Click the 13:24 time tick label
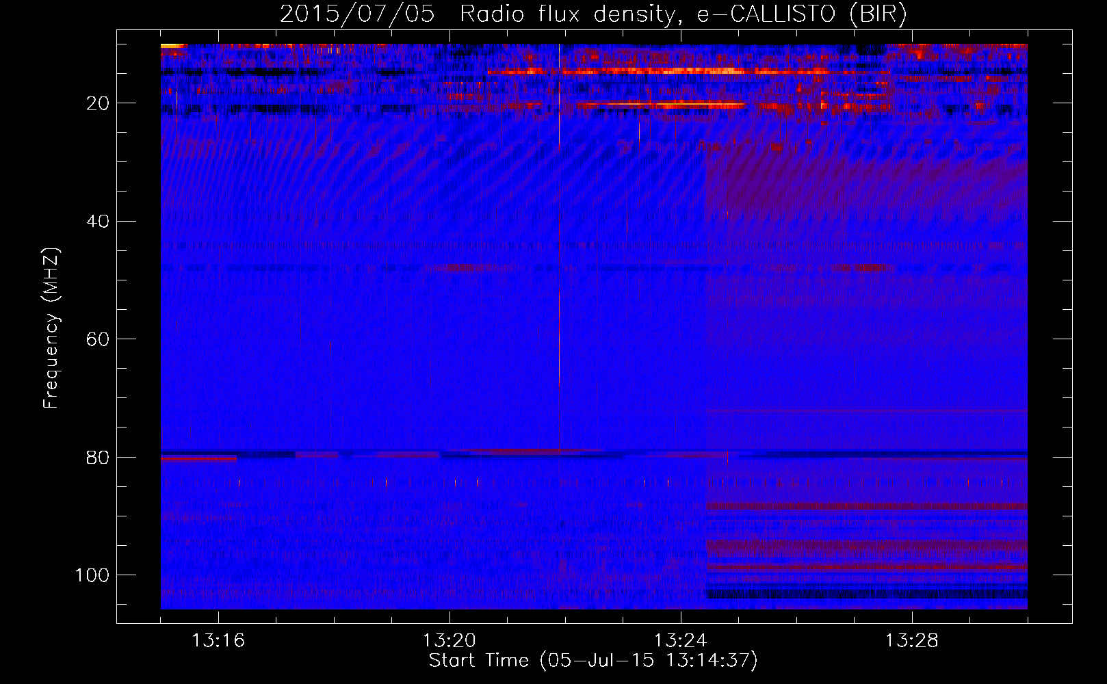The image size is (1107, 684). [681, 641]
